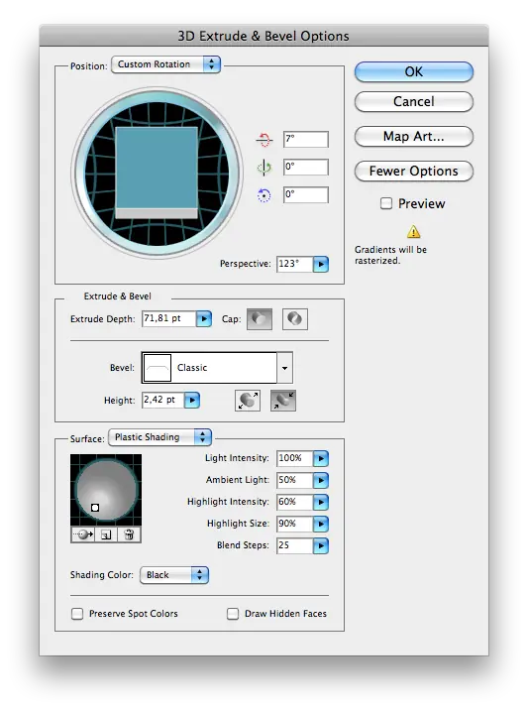Viewport: 528px width, 710px height.
Task: Click the Y-axis rotation icon
Action: (x=264, y=168)
